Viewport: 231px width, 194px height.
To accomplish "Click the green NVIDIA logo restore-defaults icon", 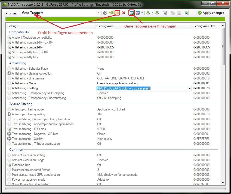I will click(x=111, y=13).
